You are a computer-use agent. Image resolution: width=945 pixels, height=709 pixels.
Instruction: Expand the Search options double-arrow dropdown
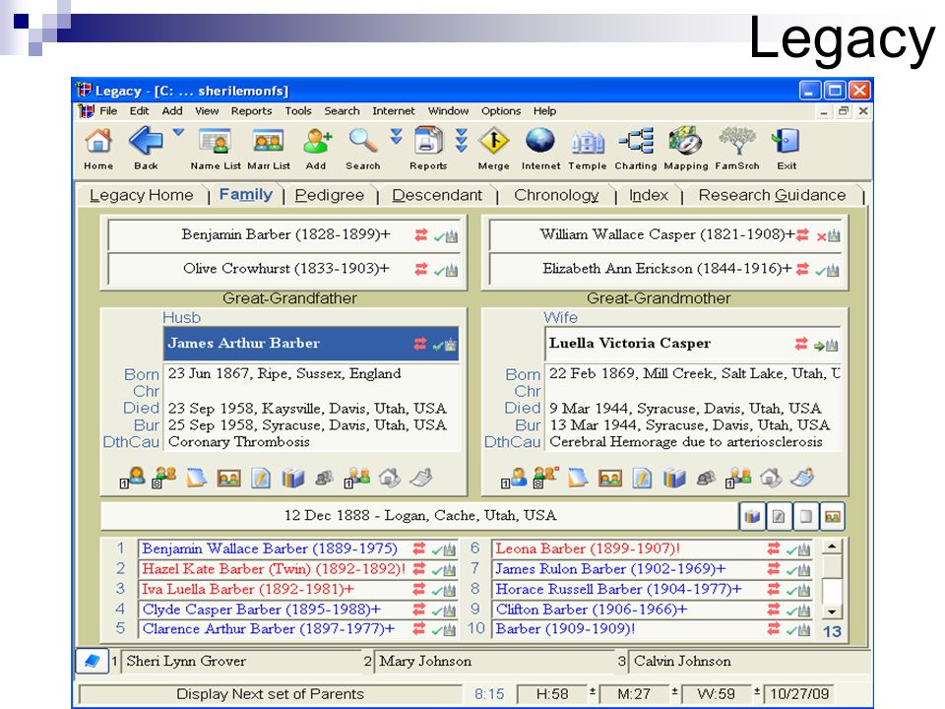point(396,136)
